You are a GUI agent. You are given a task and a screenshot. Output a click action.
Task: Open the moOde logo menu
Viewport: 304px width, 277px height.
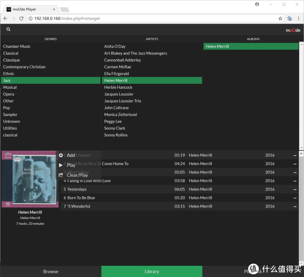[x=293, y=30]
